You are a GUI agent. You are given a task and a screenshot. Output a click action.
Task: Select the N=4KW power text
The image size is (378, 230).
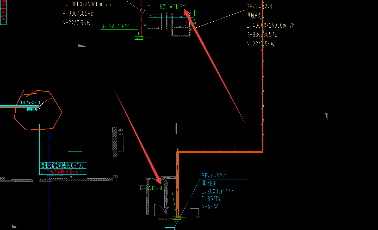point(210,207)
